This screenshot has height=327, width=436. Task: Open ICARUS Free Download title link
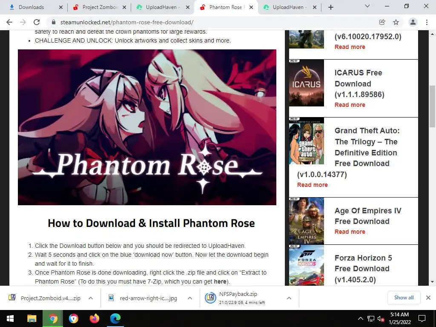point(359,83)
